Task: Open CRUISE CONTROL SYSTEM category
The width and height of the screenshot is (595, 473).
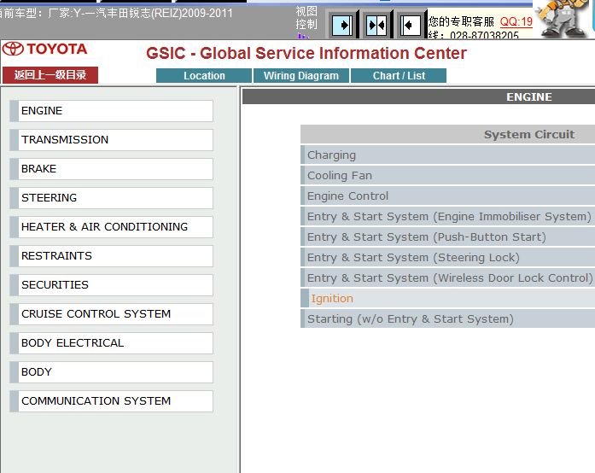Action: [x=111, y=314]
